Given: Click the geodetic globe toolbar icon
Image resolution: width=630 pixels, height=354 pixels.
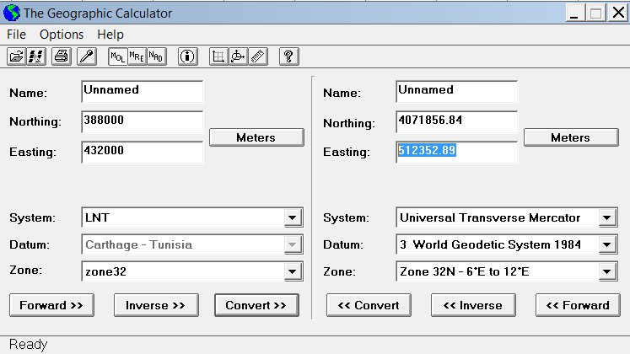Looking at the screenshot, I should pos(239,56).
